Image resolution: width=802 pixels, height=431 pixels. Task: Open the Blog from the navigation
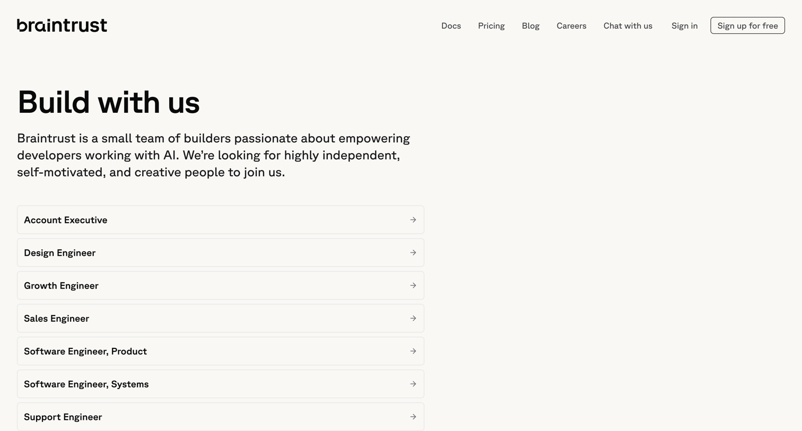pyautogui.click(x=530, y=25)
